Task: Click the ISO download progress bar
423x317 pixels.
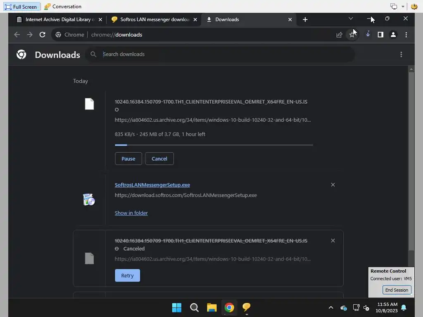Action: click(x=214, y=145)
